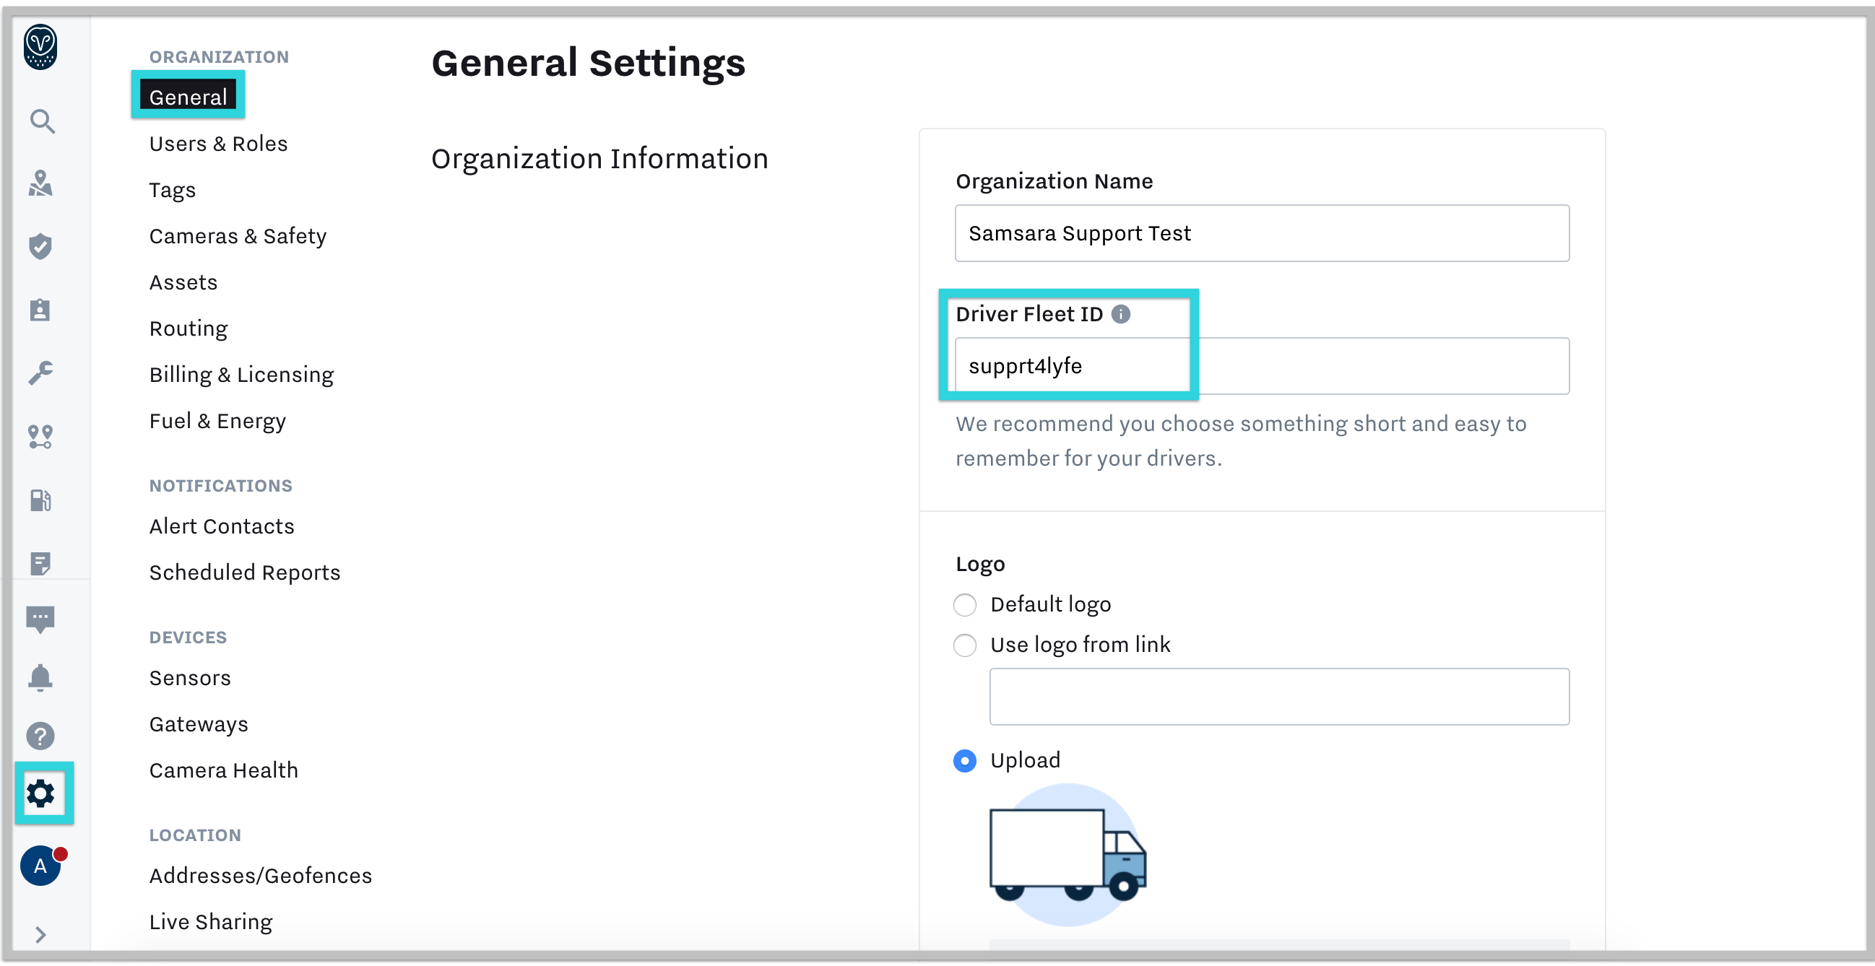Open the settings gear icon
1875x966 pixels.
click(41, 793)
